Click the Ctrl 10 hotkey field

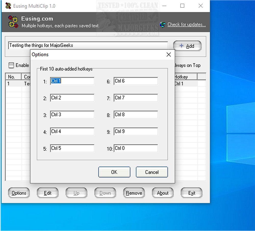pyautogui.click(x=136, y=148)
